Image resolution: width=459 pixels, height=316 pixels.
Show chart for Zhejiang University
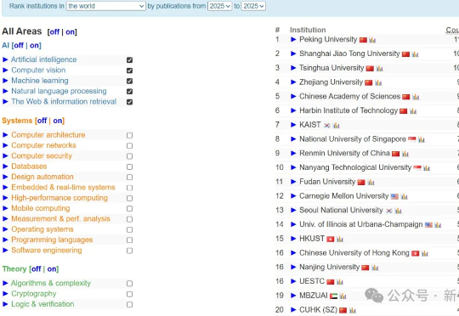pos(378,82)
